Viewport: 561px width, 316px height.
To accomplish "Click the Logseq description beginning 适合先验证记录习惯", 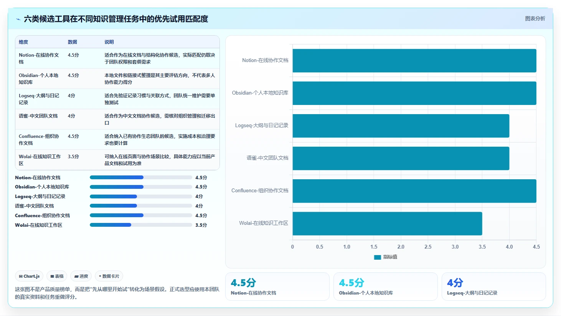I will (x=160, y=99).
